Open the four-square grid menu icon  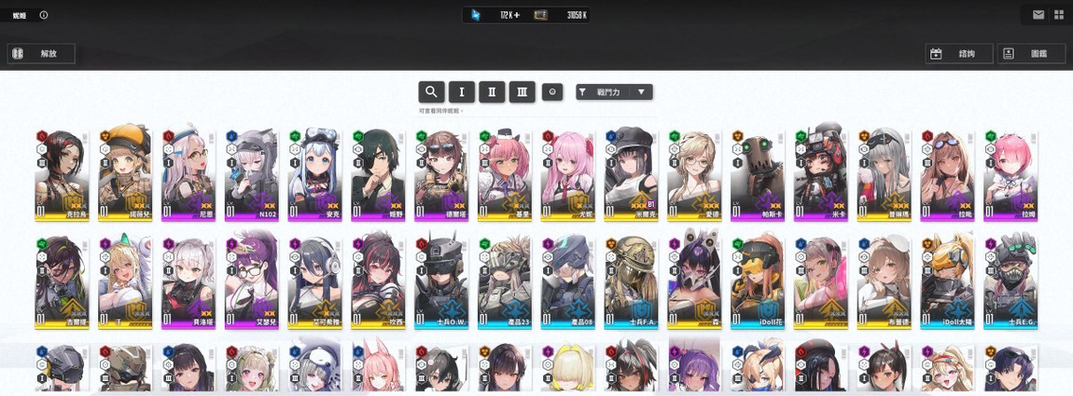pyautogui.click(x=1059, y=14)
